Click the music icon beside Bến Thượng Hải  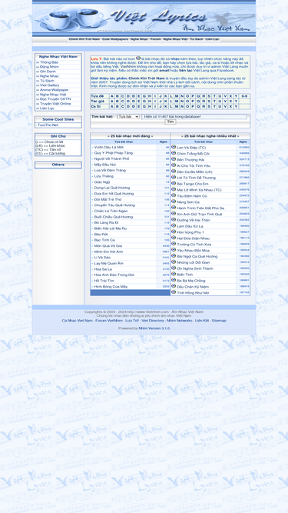[x=174, y=159]
